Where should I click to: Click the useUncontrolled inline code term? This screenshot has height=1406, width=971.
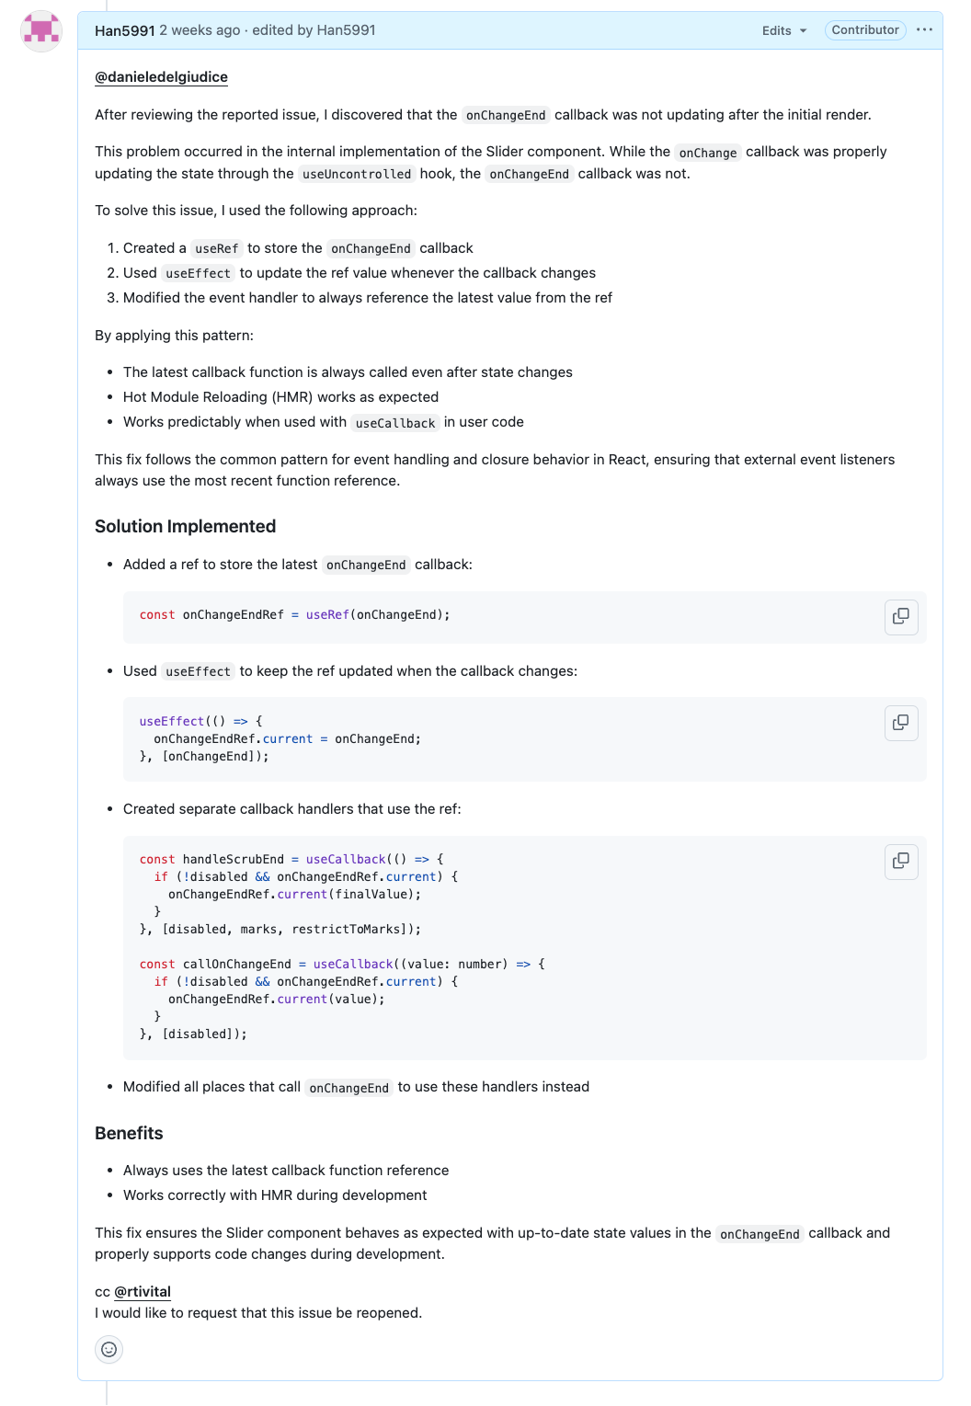357,175
